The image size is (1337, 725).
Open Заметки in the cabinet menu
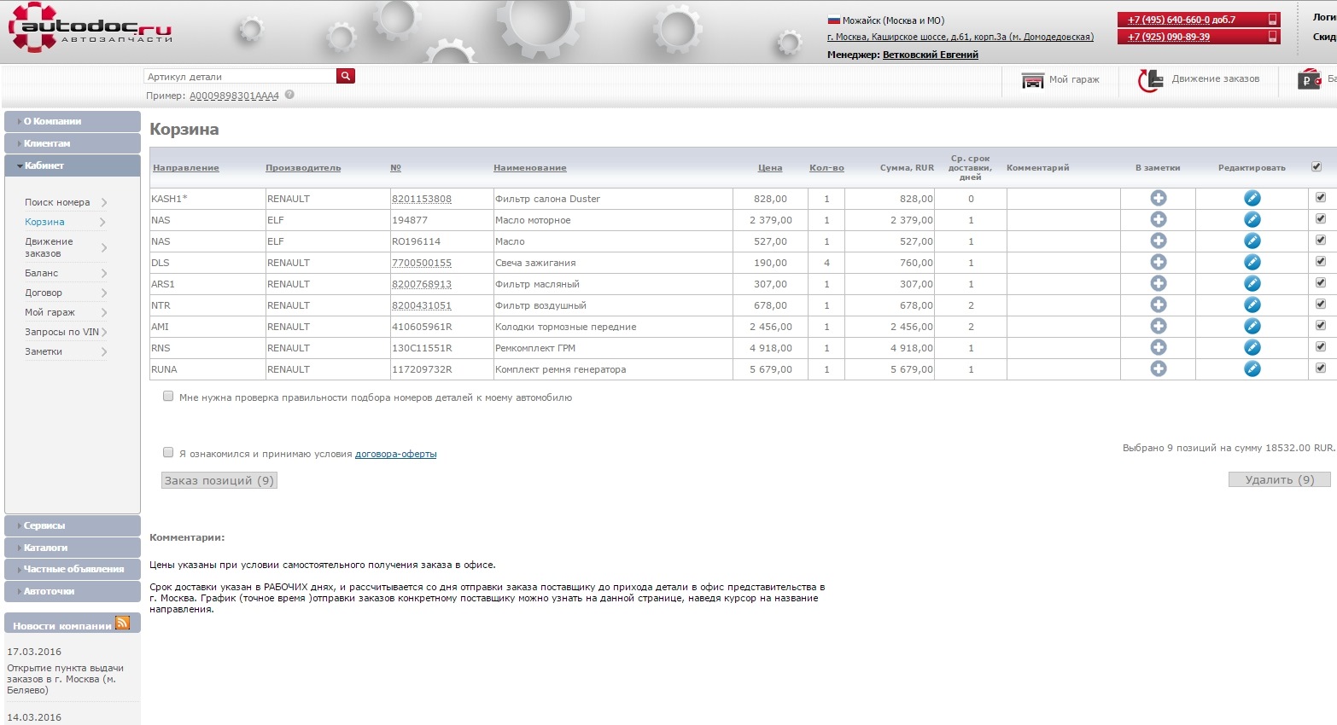(44, 351)
